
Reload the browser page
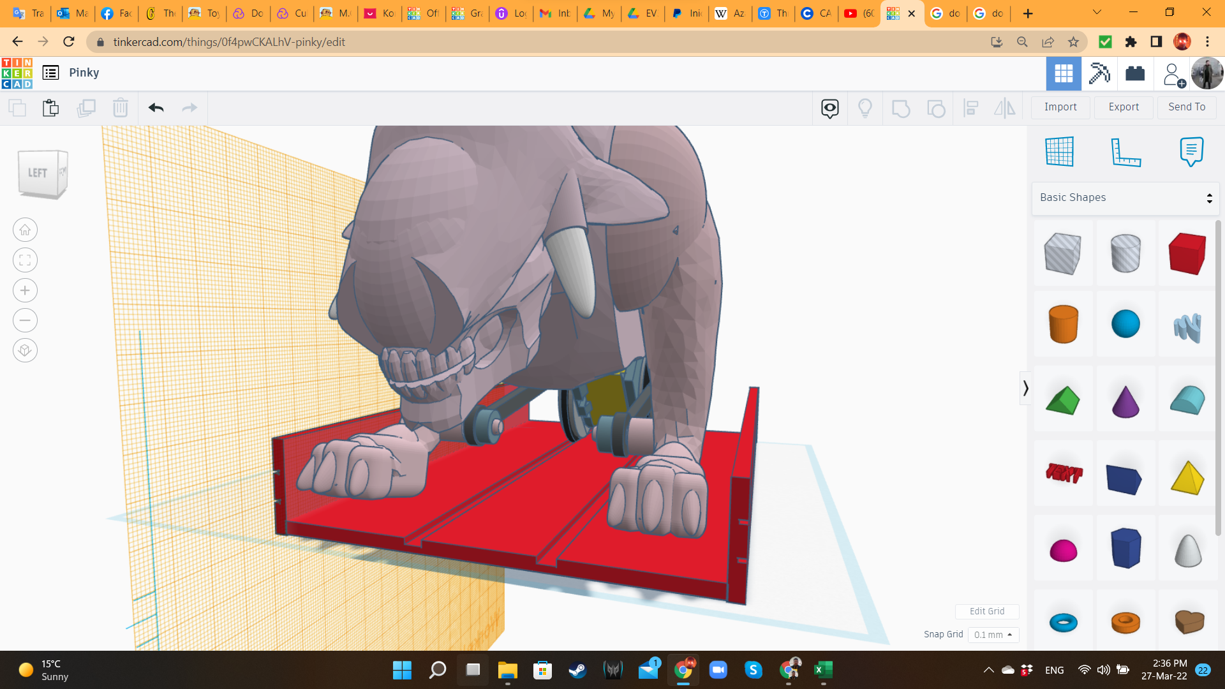pyautogui.click(x=69, y=42)
